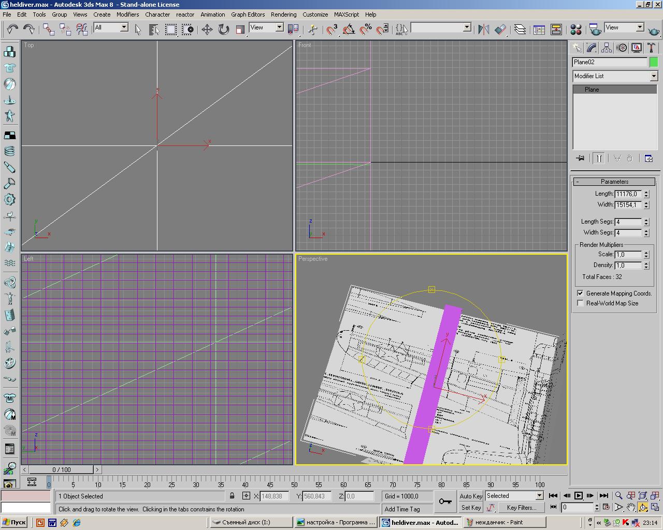Click the Undo arrow icon
663x530 pixels.
(x=12, y=30)
